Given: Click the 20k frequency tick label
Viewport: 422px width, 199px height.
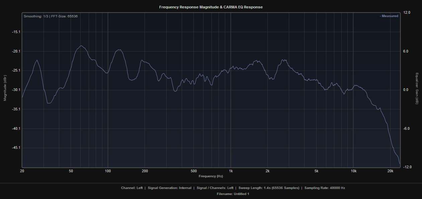Looking at the screenshot, I should click(x=390, y=171).
